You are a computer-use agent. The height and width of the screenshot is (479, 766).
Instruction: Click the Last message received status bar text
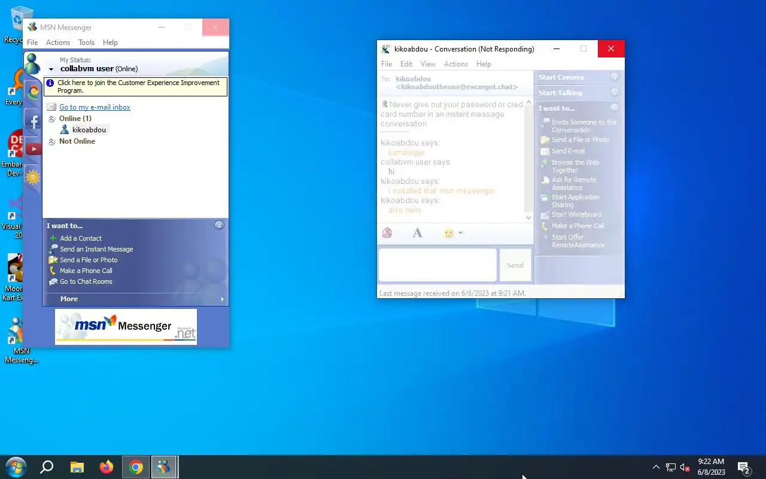[452, 293]
